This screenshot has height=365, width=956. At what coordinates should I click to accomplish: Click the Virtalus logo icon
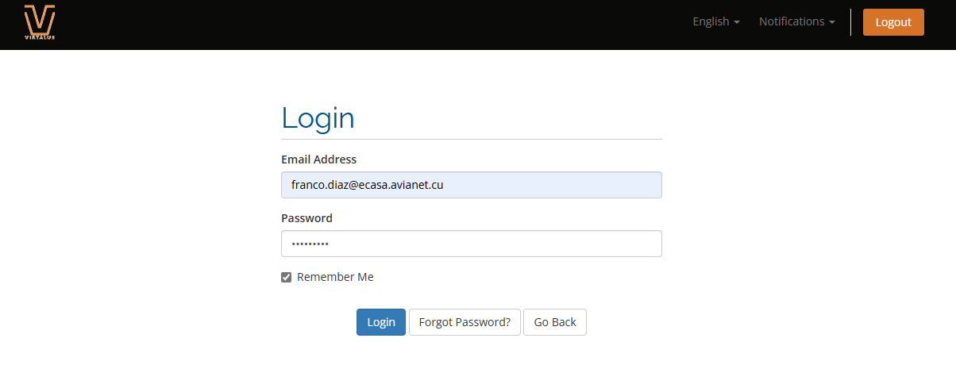tap(39, 19)
